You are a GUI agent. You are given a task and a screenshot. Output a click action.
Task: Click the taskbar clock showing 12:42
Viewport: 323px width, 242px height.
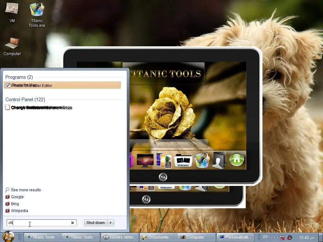[307, 238]
